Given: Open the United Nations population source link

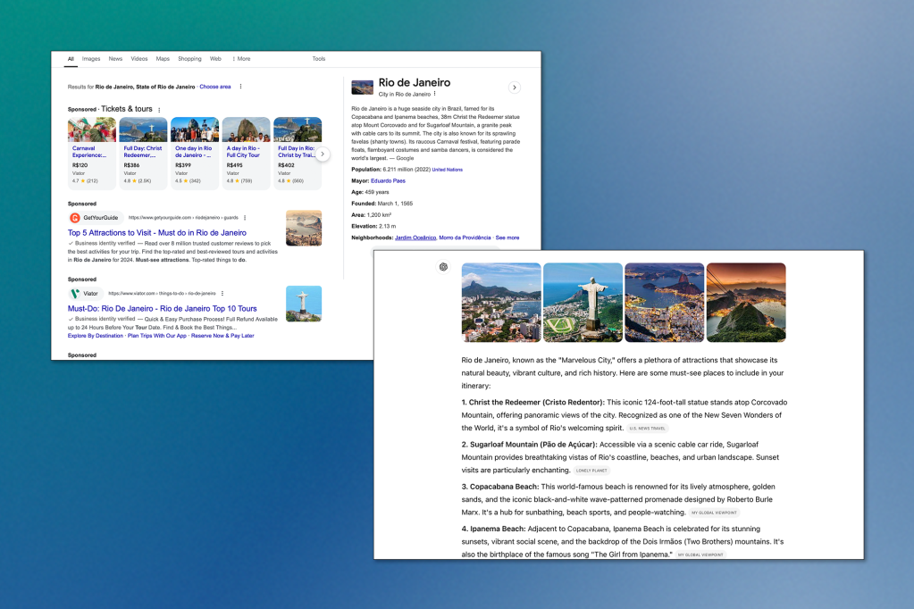Looking at the screenshot, I should [447, 170].
